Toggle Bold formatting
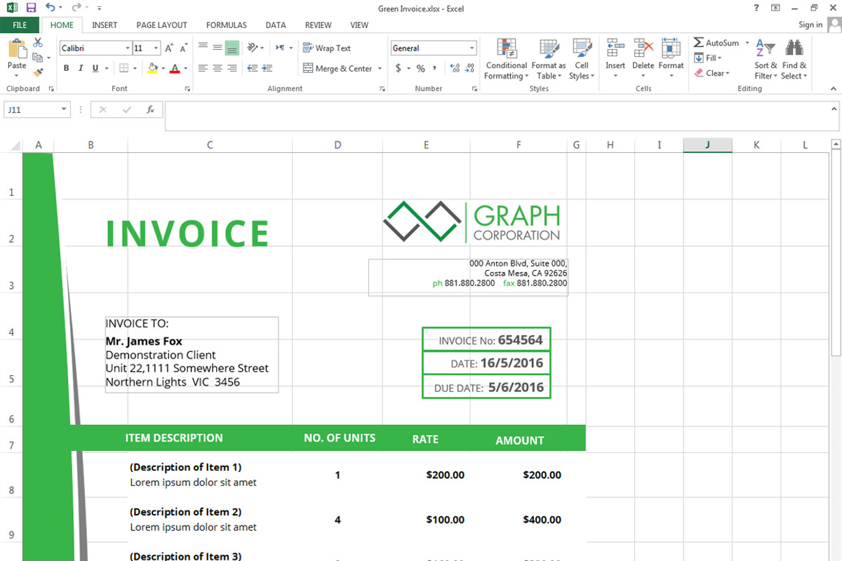Image resolution: width=842 pixels, height=561 pixels. click(67, 69)
